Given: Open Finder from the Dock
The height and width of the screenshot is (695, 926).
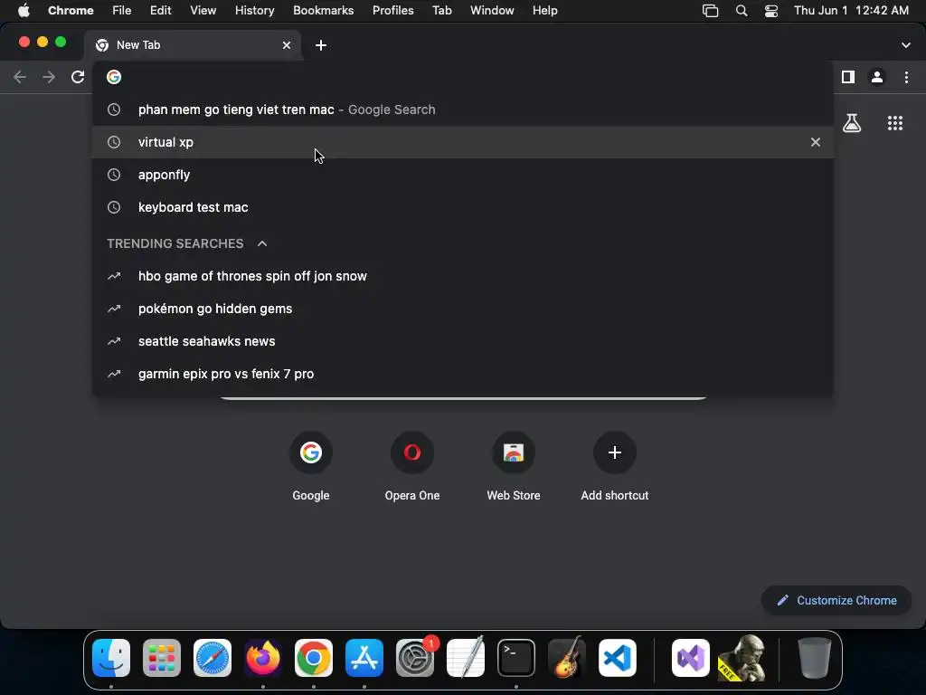Looking at the screenshot, I should coord(111,658).
